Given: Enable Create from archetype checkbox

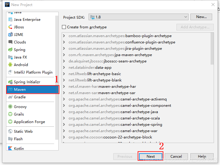Looking at the screenshot, I should point(64,27).
